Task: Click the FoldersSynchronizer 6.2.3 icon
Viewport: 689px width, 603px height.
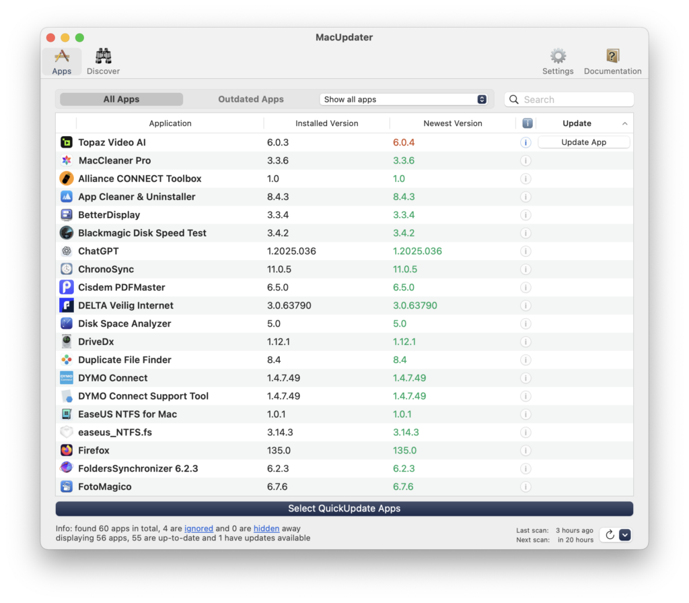Action: tap(67, 468)
